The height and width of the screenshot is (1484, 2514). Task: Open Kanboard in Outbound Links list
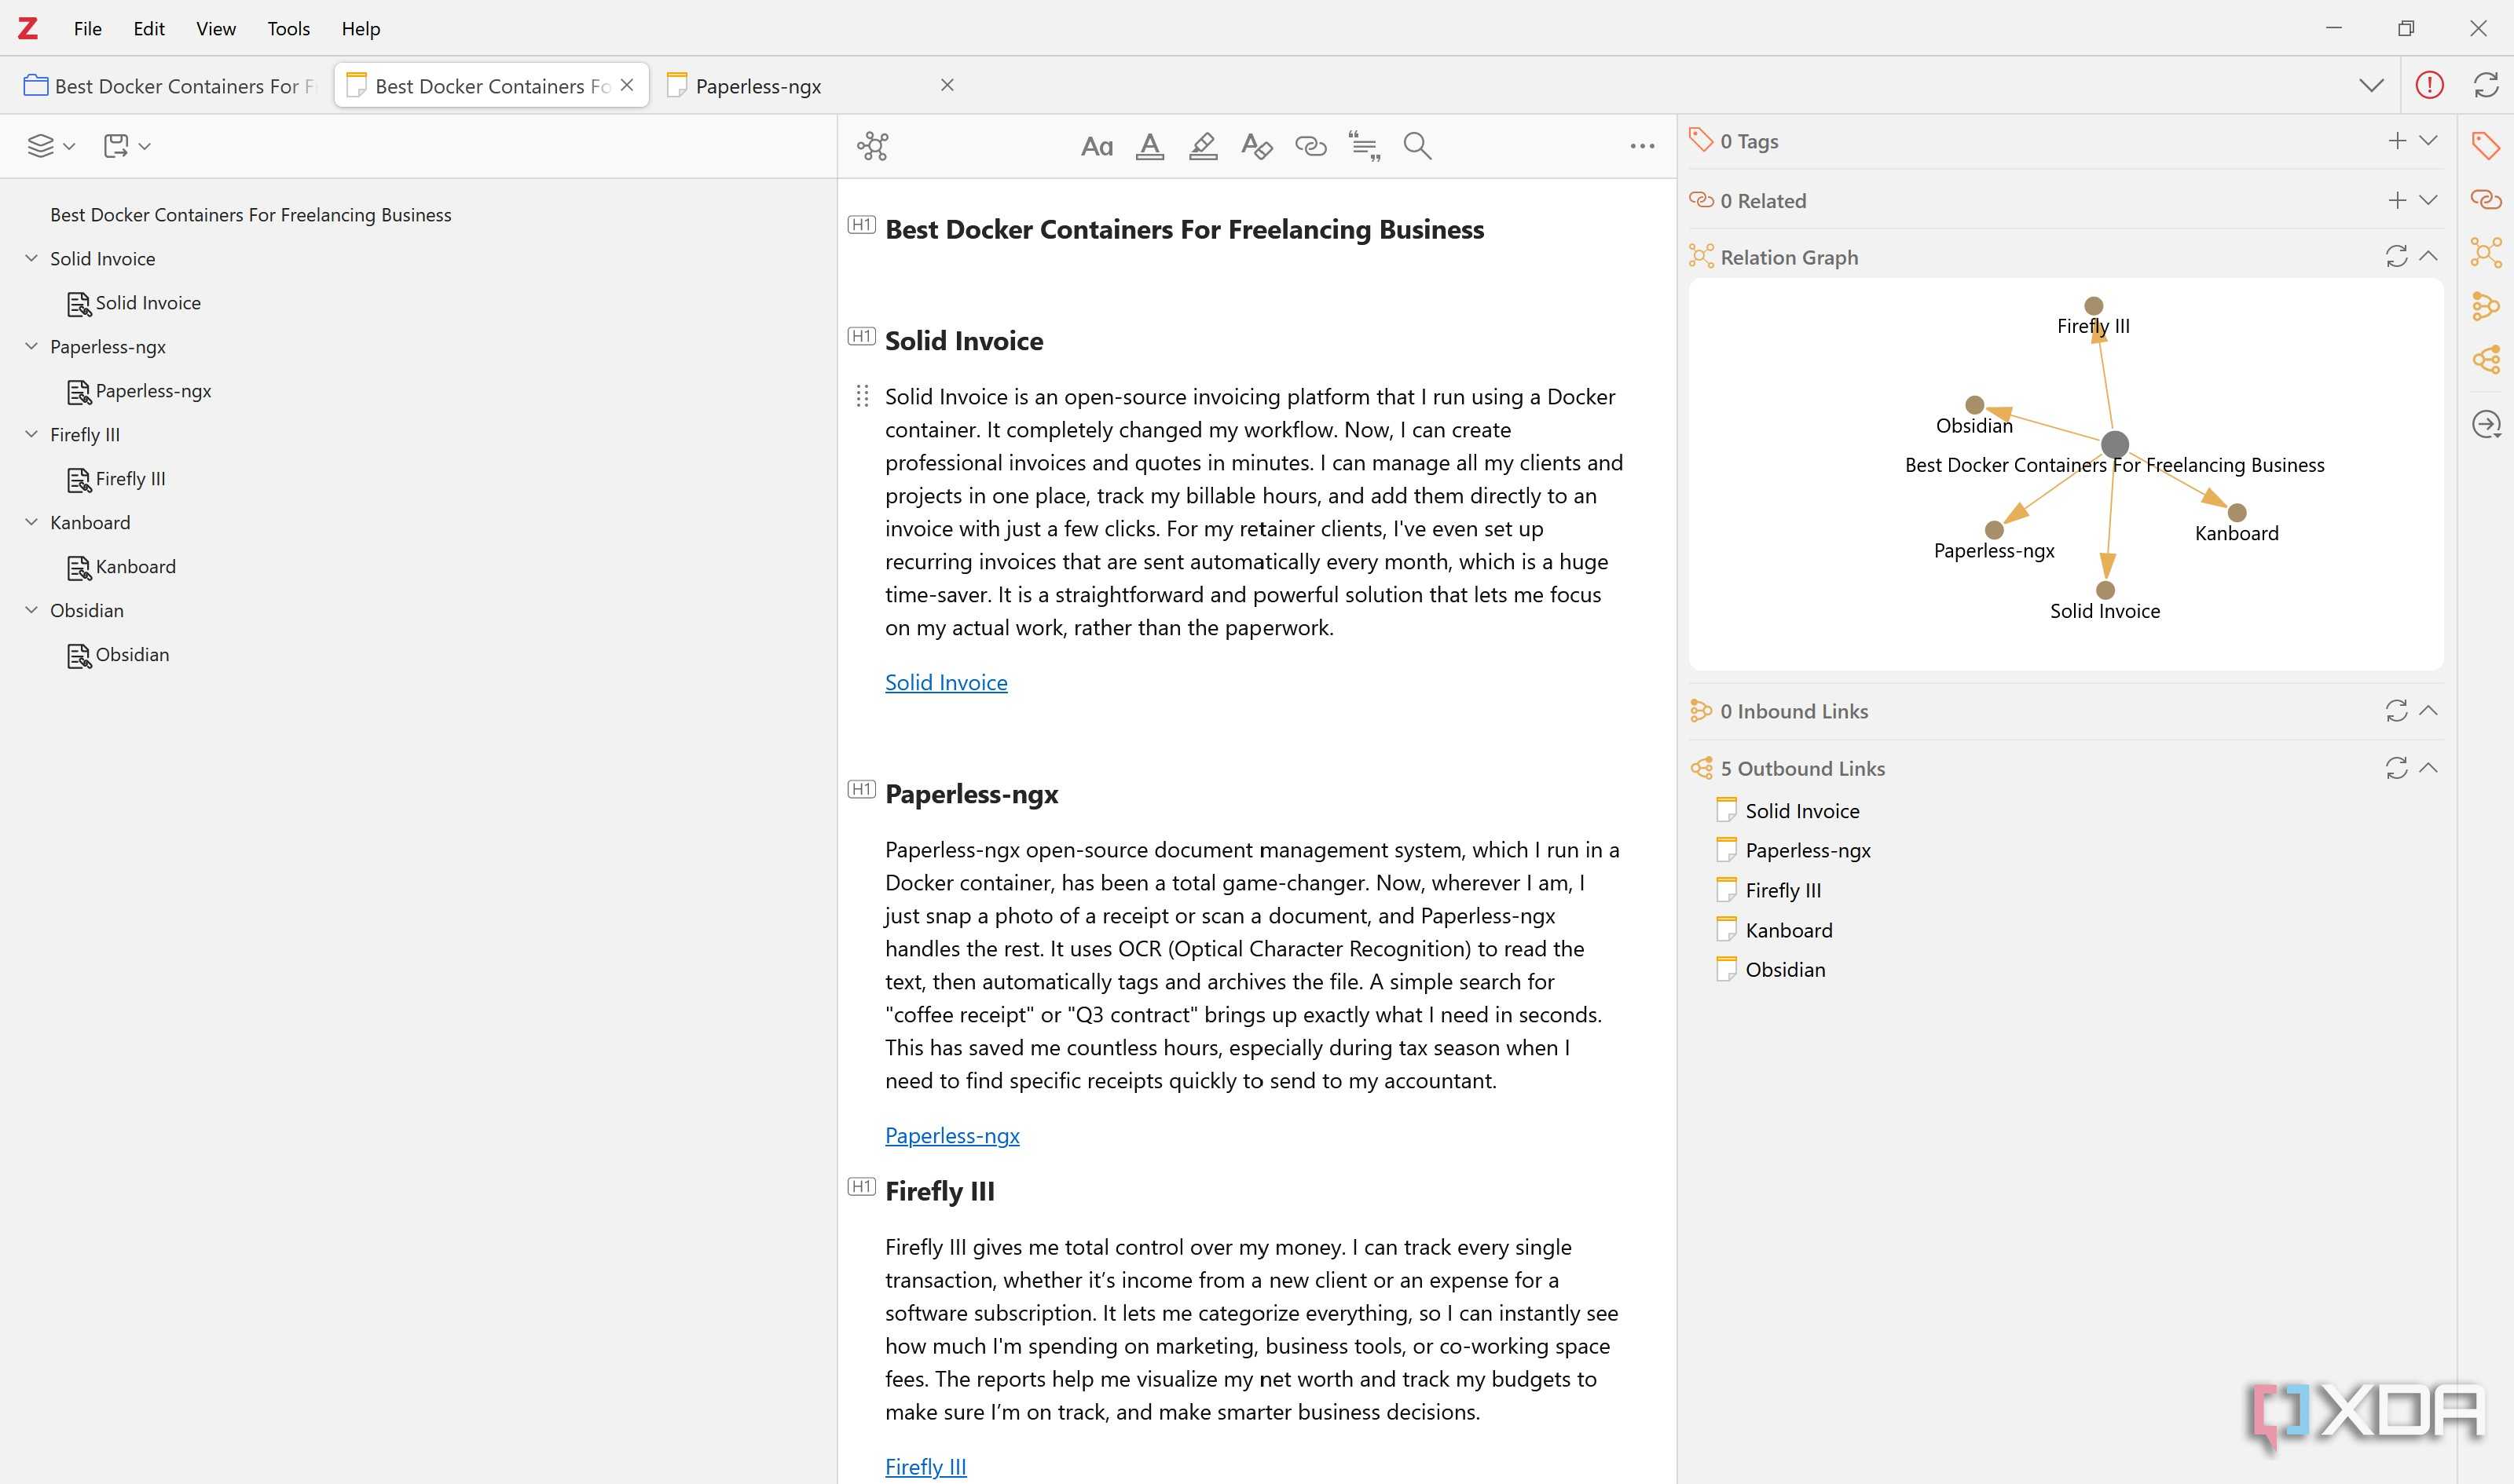click(1788, 930)
